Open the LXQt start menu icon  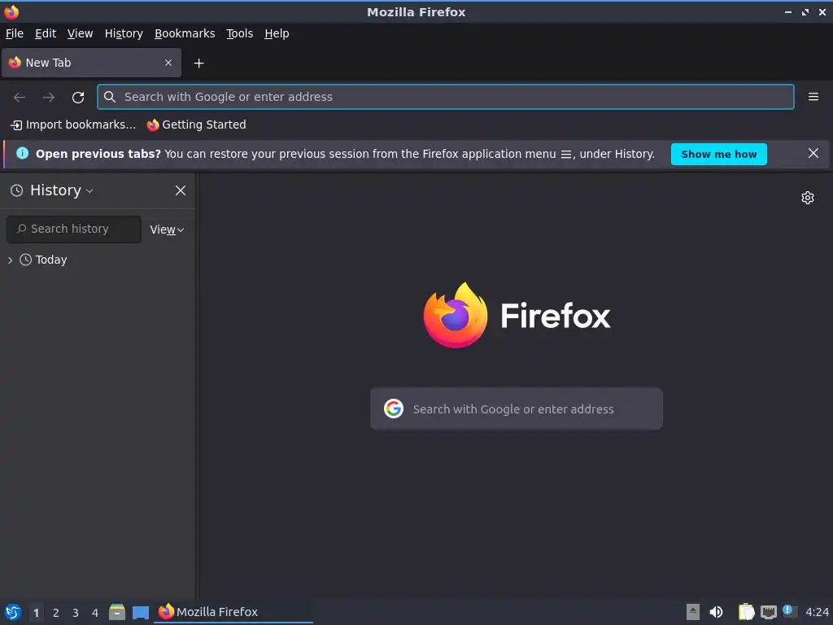13,612
